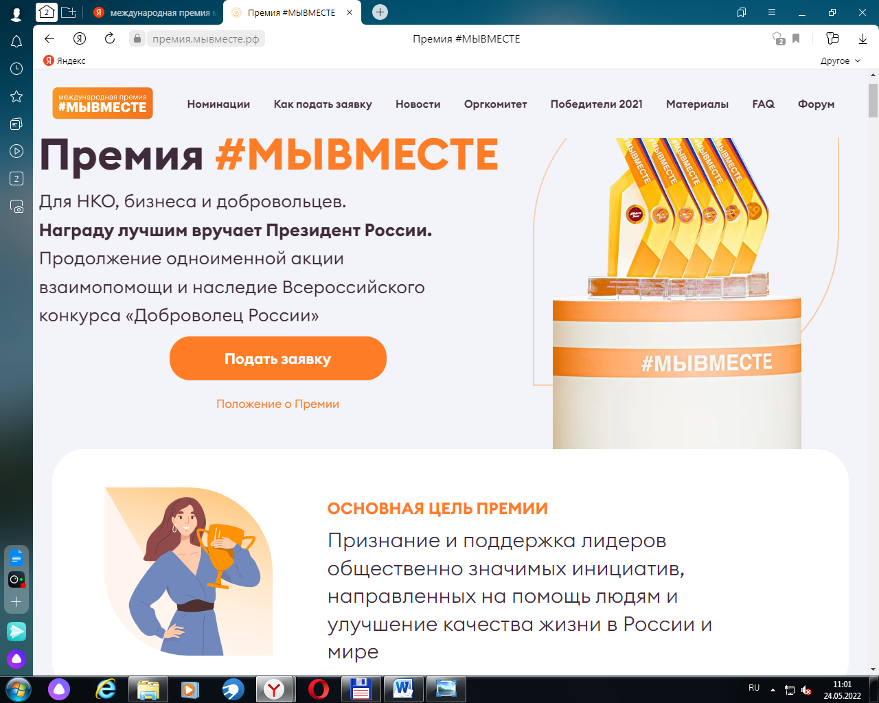Show hidden system tray icons arrow
This screenshot has width=879, height=703.
pyautogui.click(x=773, y=689)
